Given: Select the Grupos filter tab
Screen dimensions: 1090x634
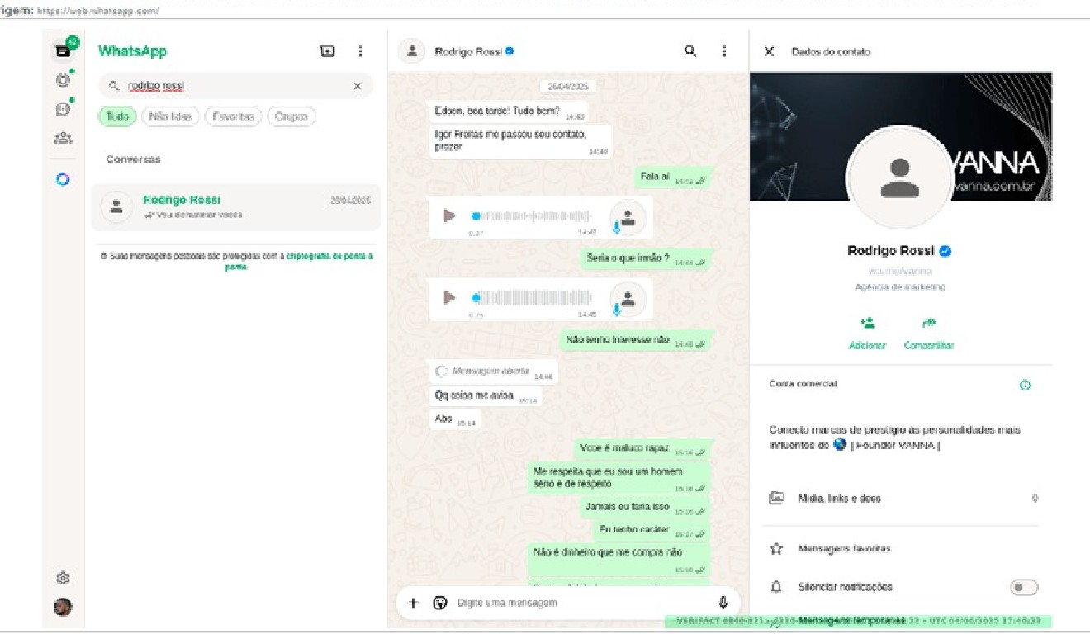Looking at the screenshot, I should point(291,116).
